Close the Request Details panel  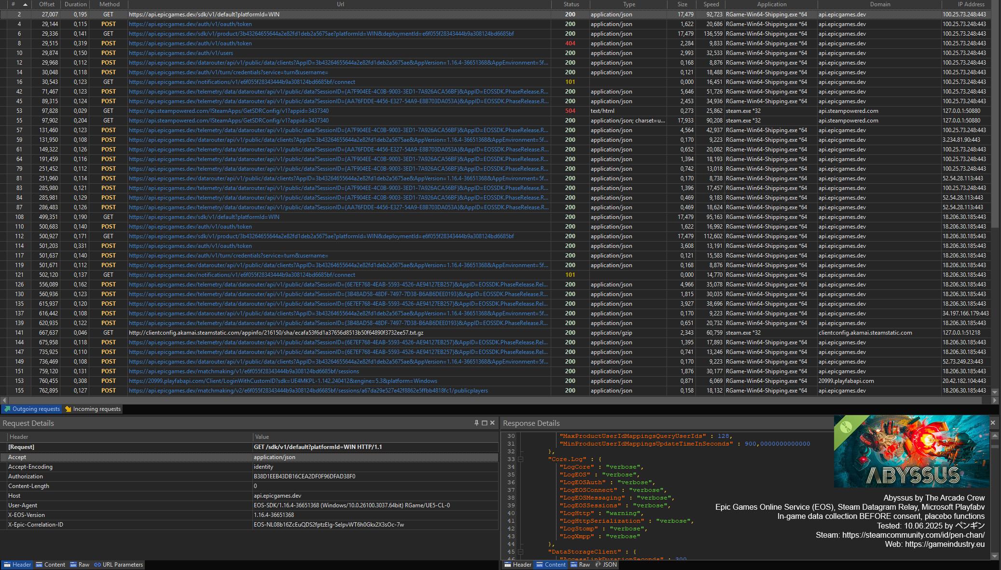coord(492,423)
